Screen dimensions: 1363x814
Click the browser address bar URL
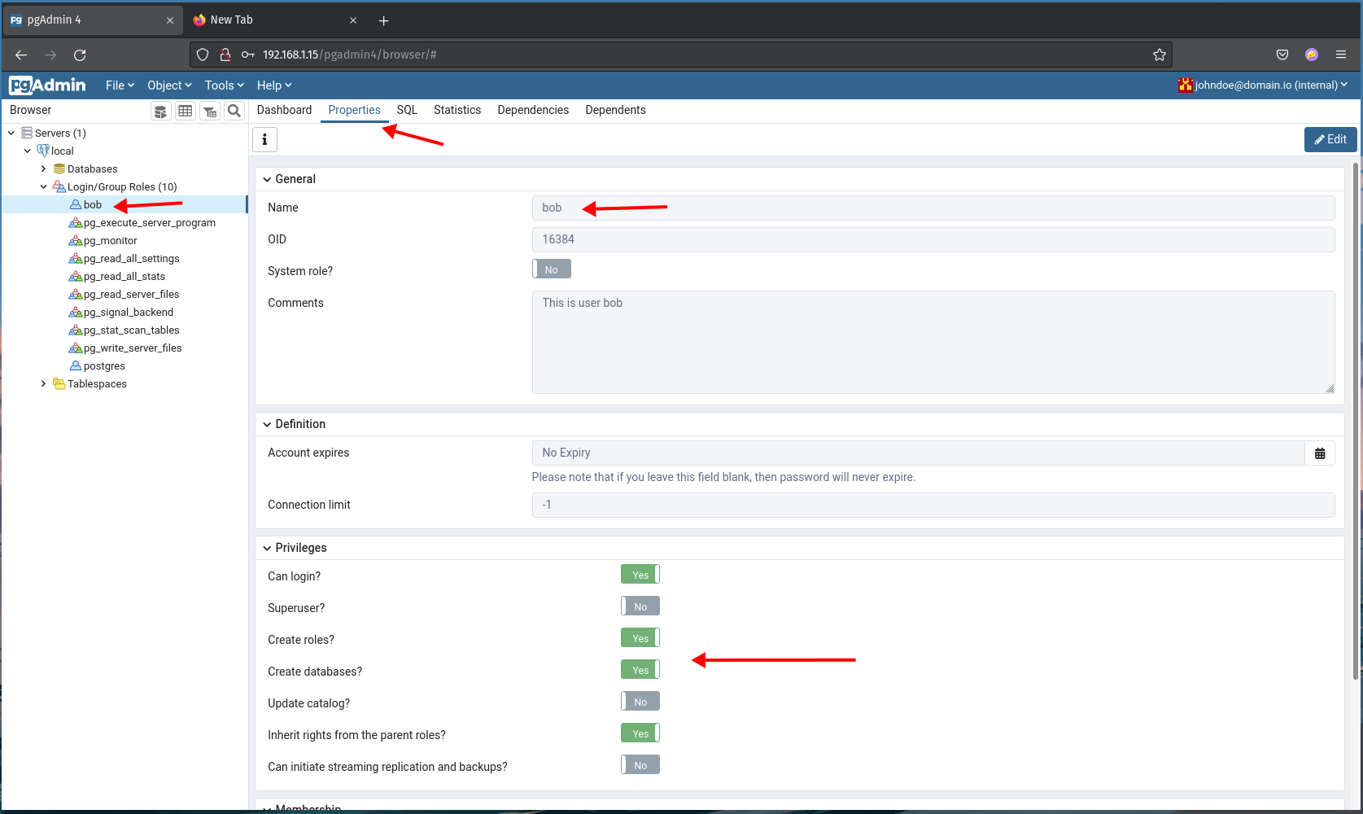pos(350,55)
